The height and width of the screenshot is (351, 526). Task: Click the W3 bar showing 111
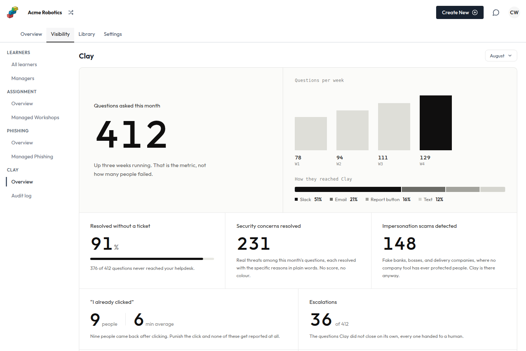[x=394, y=127]
